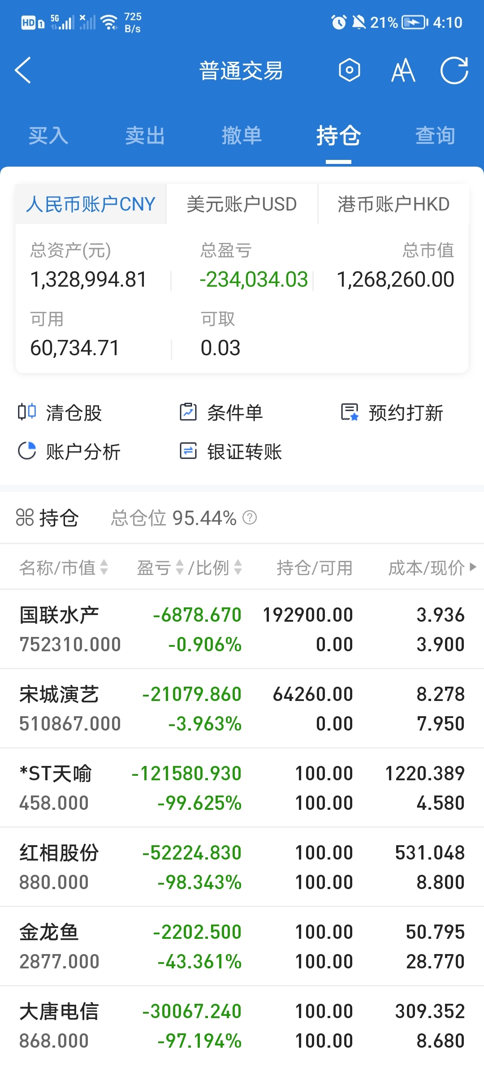Open the 国联水产 holding row
The image size is (484, 1075).
[242, 629]
